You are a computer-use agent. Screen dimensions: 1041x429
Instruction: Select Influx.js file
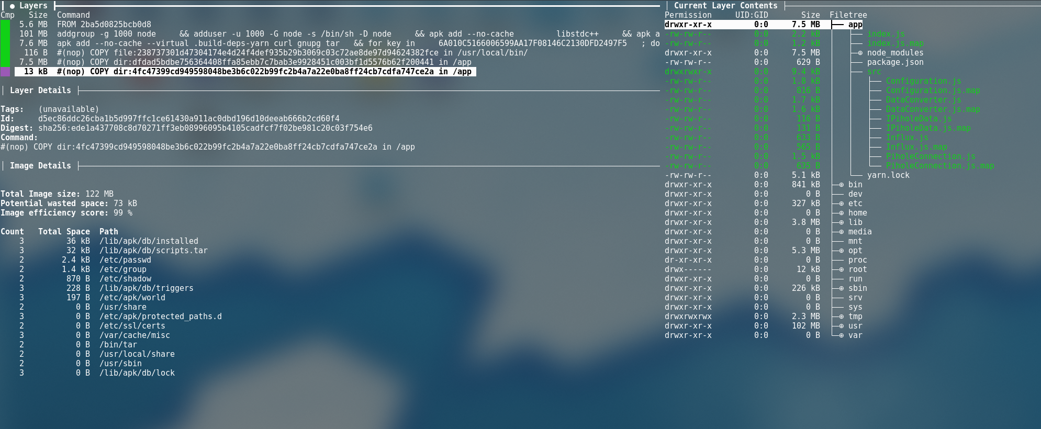click(907, 138)
